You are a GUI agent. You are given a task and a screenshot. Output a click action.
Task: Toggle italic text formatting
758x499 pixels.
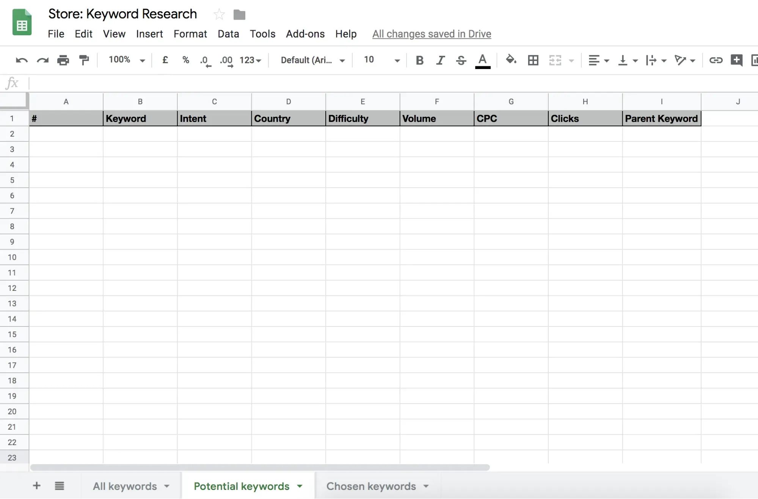pos(440,60)
